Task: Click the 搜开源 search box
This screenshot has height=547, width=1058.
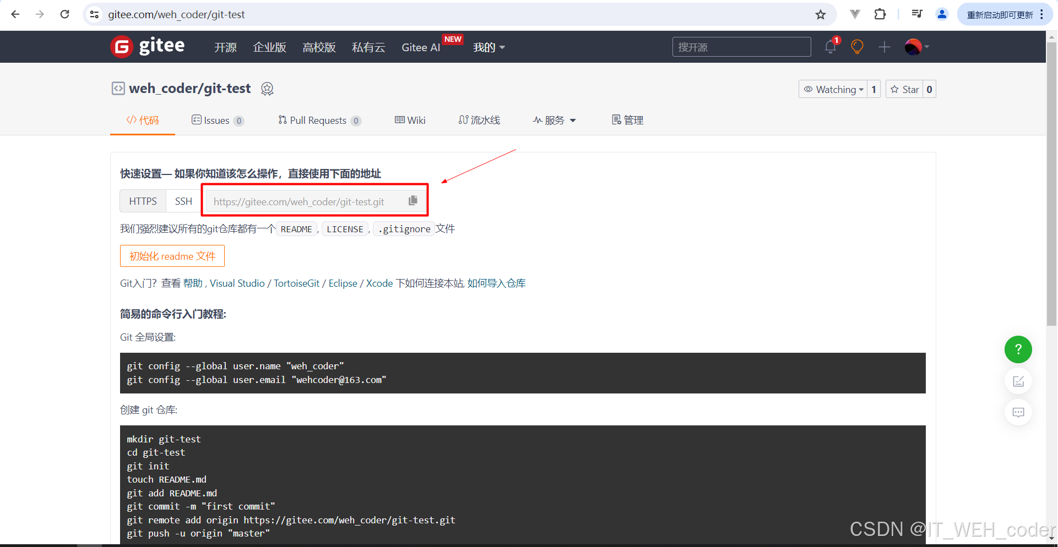Action: click(741, 47)
